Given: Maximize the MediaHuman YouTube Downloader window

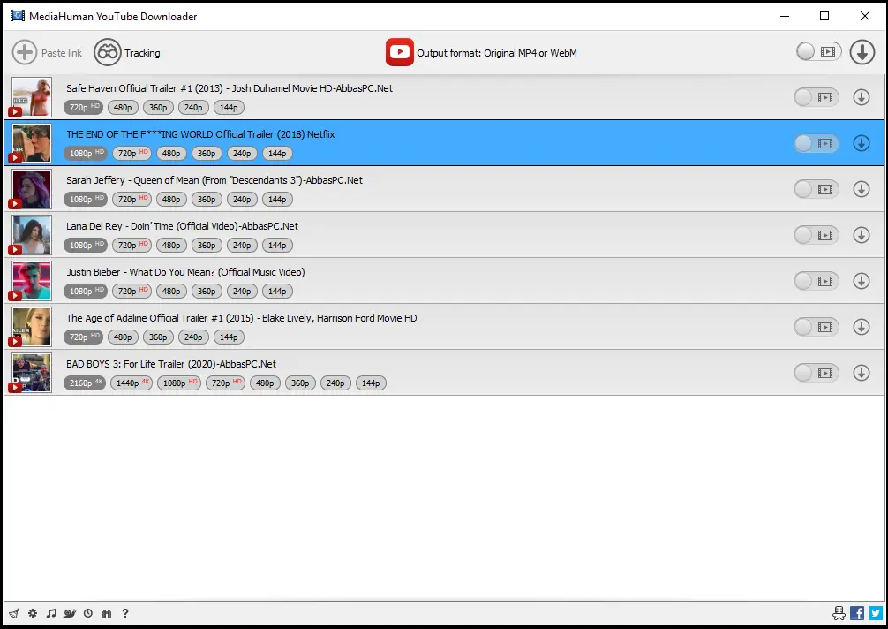Looking at the screenshot, I should pyautogui.click(x=824, y=16).
